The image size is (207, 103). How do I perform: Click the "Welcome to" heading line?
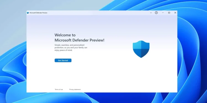[x=65, y=35]
